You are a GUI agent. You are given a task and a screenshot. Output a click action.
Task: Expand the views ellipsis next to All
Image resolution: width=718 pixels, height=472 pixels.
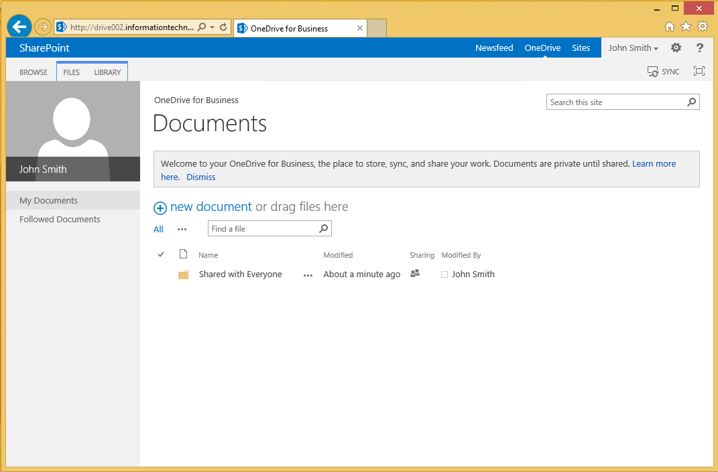tap(182, 230)
